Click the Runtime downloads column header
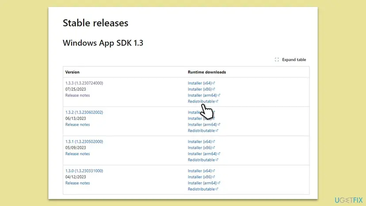This screenshot has width=366, height=206. (207, 72)
